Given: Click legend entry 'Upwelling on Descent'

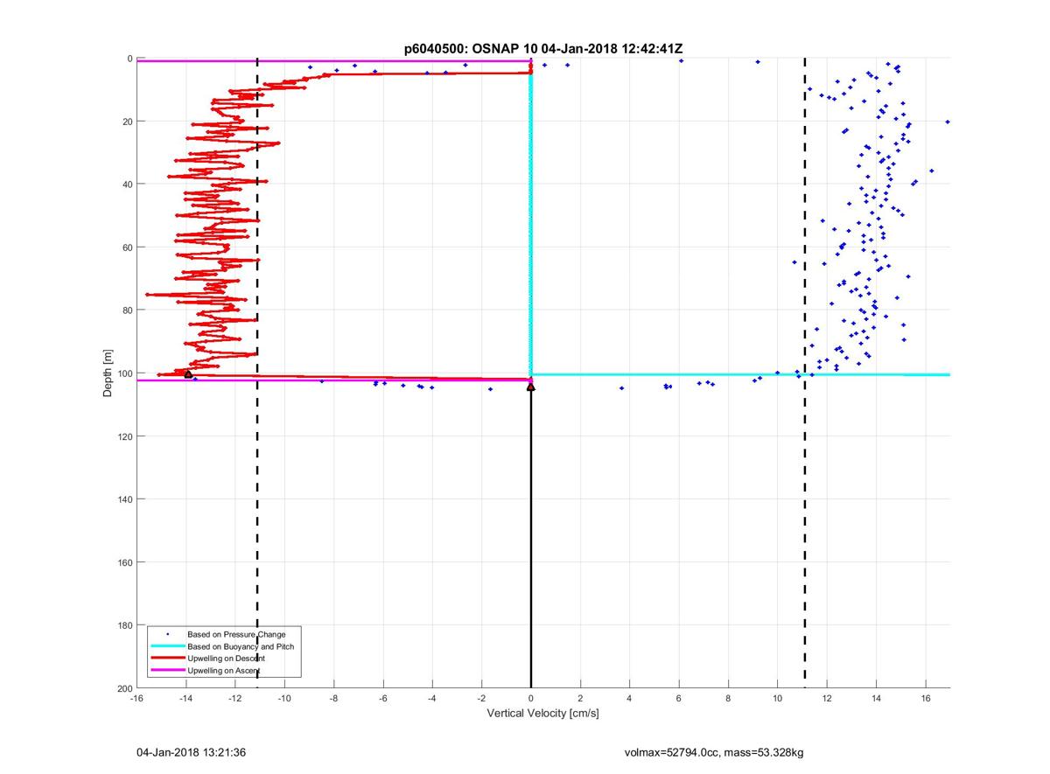Looking at the screenshot, I should 227,658.
